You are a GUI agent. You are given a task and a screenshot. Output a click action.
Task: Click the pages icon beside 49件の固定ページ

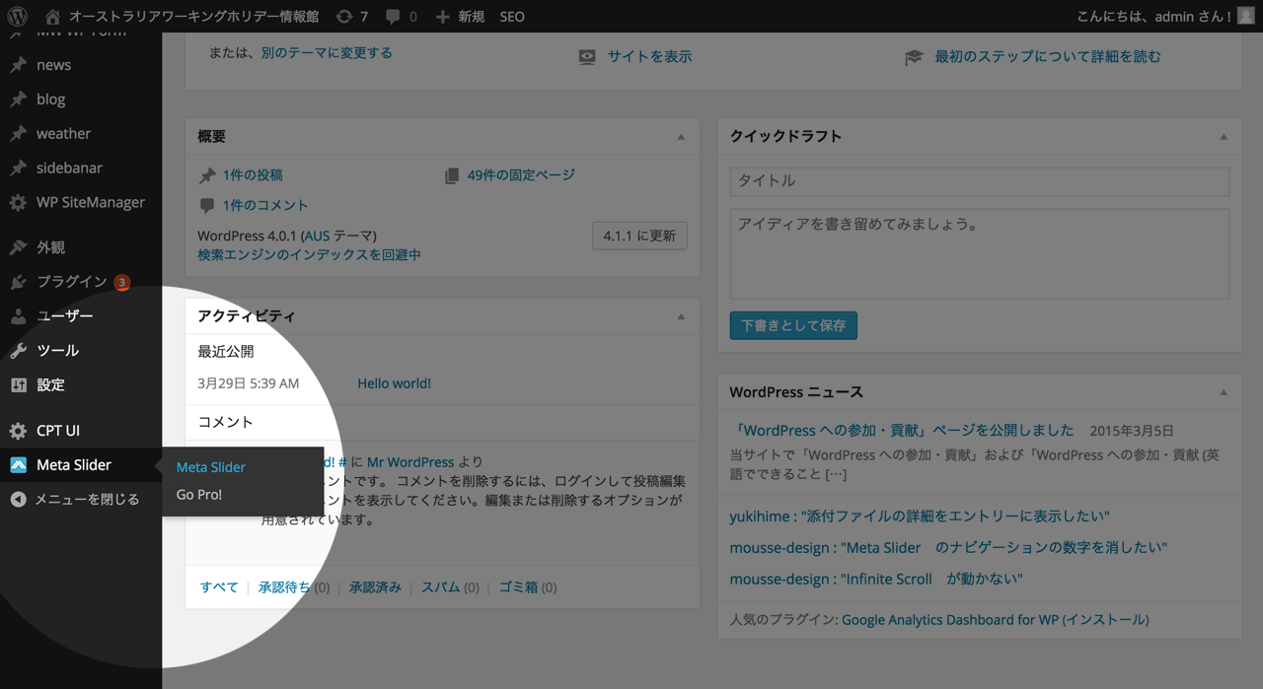pos(452,175)
